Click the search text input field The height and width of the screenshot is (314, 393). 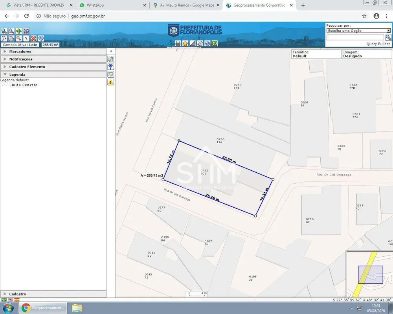(355, 38)
